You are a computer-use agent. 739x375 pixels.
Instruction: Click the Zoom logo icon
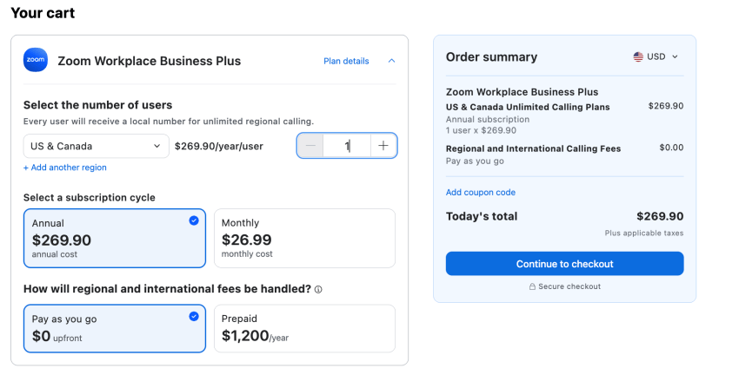36,60
